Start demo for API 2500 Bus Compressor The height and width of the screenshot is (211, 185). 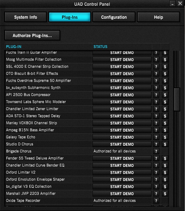[122, 95]
